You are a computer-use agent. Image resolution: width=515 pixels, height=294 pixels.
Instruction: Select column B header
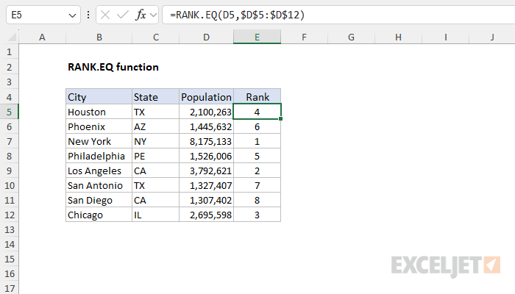tap(99, 37)
